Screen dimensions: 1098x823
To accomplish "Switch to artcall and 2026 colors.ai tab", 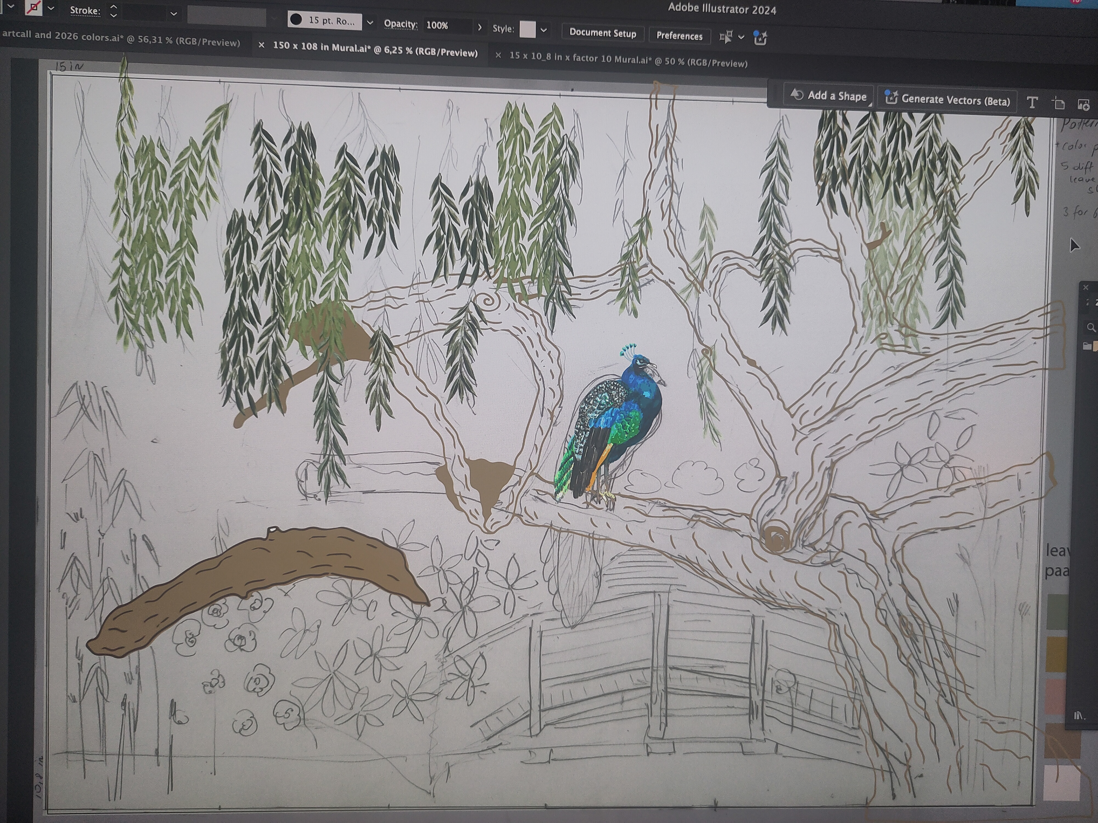I will [121, 39].
